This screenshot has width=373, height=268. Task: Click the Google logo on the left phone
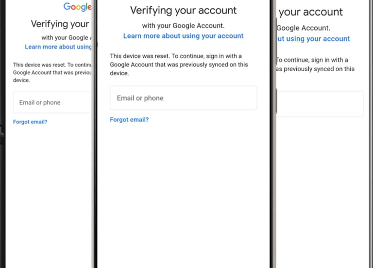[77, 7]
